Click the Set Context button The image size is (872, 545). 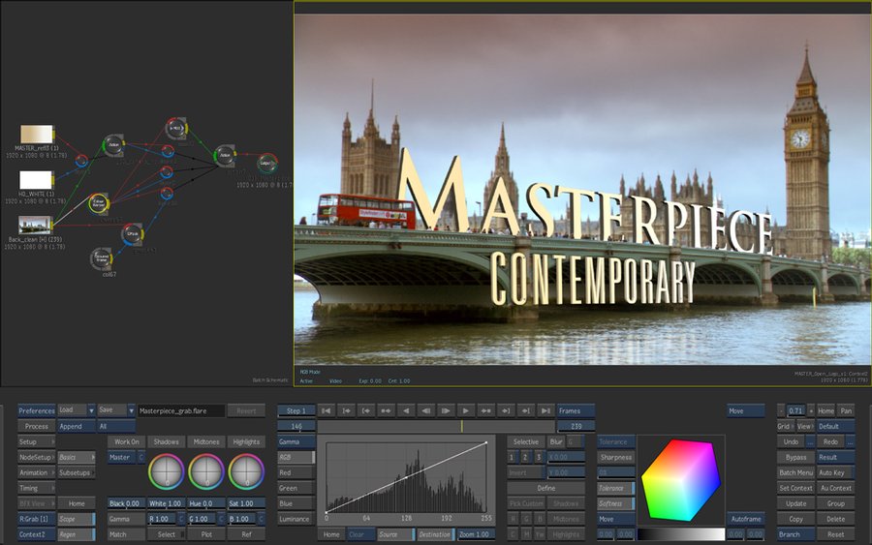pyautogui.click(x=795, y=488)
